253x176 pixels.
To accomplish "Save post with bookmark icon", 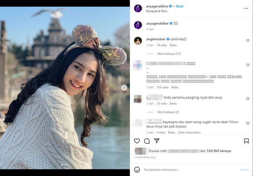I will (x=246, y=141).
